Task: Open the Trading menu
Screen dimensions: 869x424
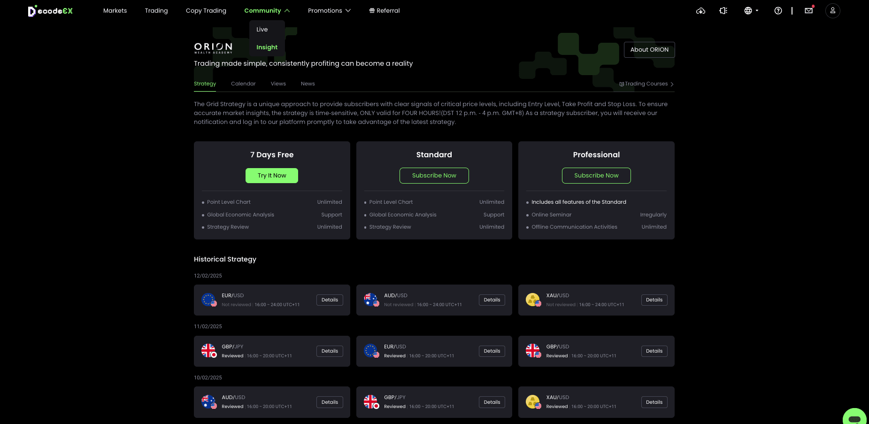Action: [x=156, y=11]
